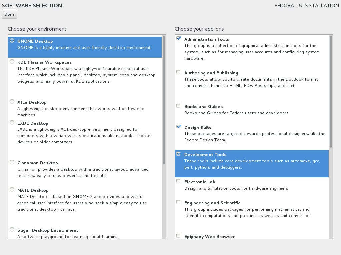Screen dimensions: 341x255
Task: Click the environment list scrollbar
Action: tap(164, 100)
